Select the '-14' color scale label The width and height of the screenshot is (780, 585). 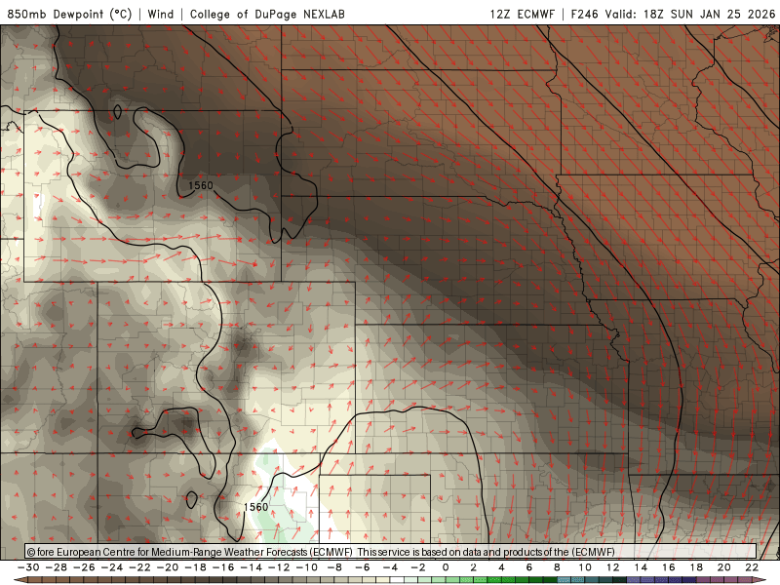pyautogui.click(x=251, y=567)
